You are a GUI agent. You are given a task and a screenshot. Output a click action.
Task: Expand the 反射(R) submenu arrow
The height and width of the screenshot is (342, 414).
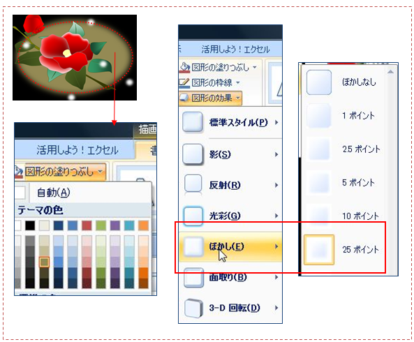click(276, 185)
